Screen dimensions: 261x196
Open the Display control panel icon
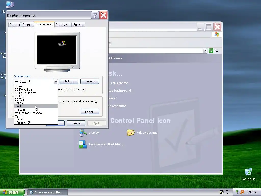tap(83, 133)
